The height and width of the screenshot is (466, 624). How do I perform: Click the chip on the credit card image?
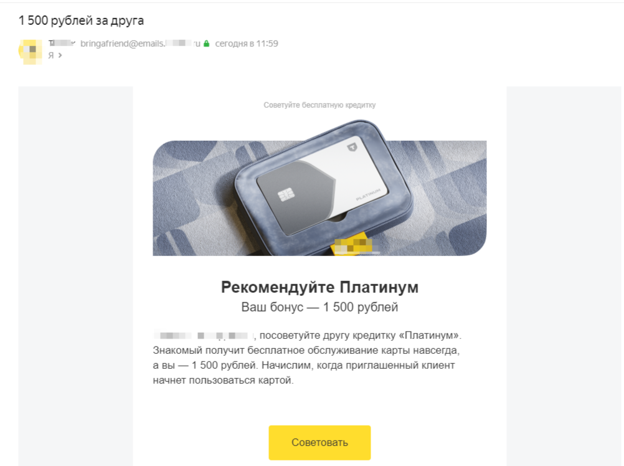[x=286, y=194]
